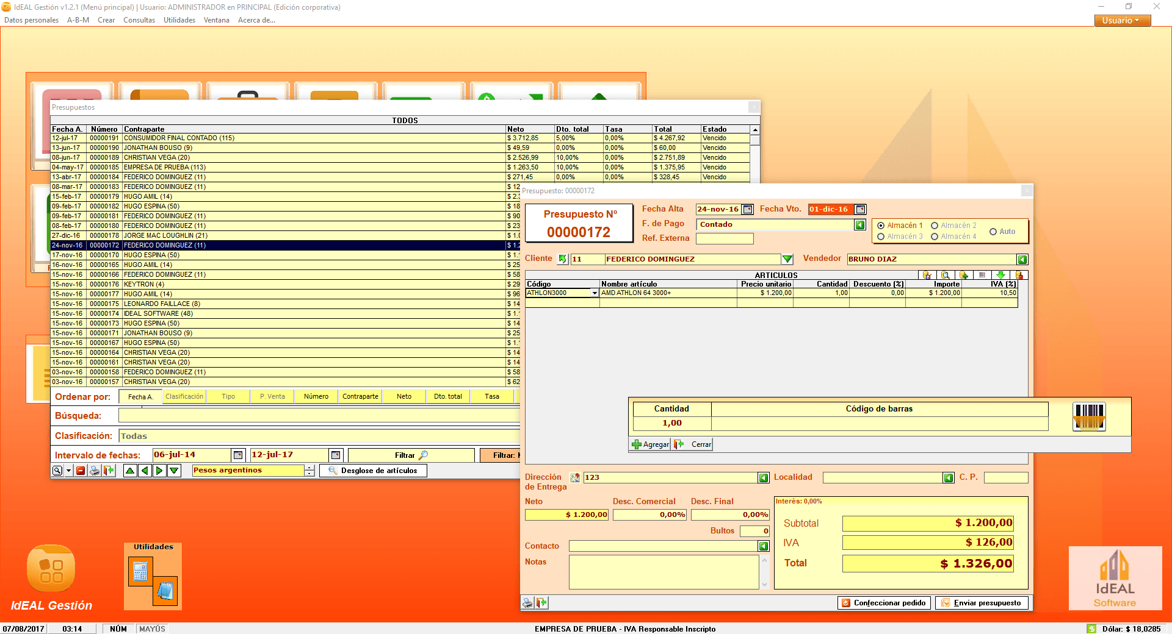Open the calculator in Utilidades panel
The width and height of the screenshot is (1172, 634).
point(140,572)
